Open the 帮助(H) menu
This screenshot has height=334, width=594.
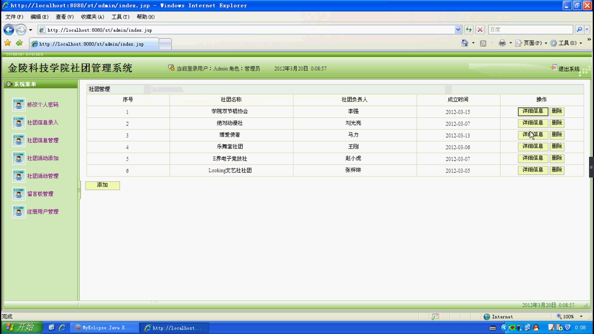tap(145, 17)
